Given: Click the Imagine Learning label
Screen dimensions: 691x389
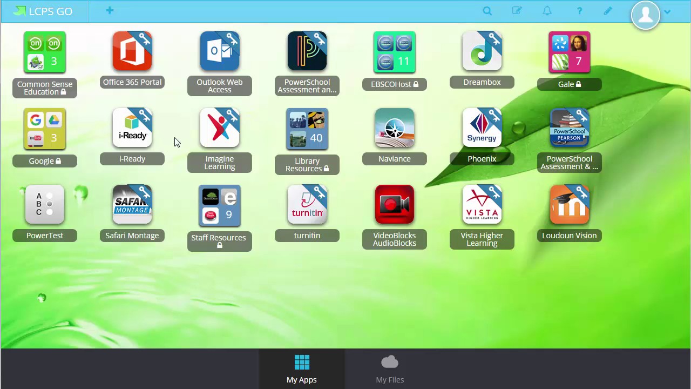Looking at the screenshot, I should click(220, 163).
